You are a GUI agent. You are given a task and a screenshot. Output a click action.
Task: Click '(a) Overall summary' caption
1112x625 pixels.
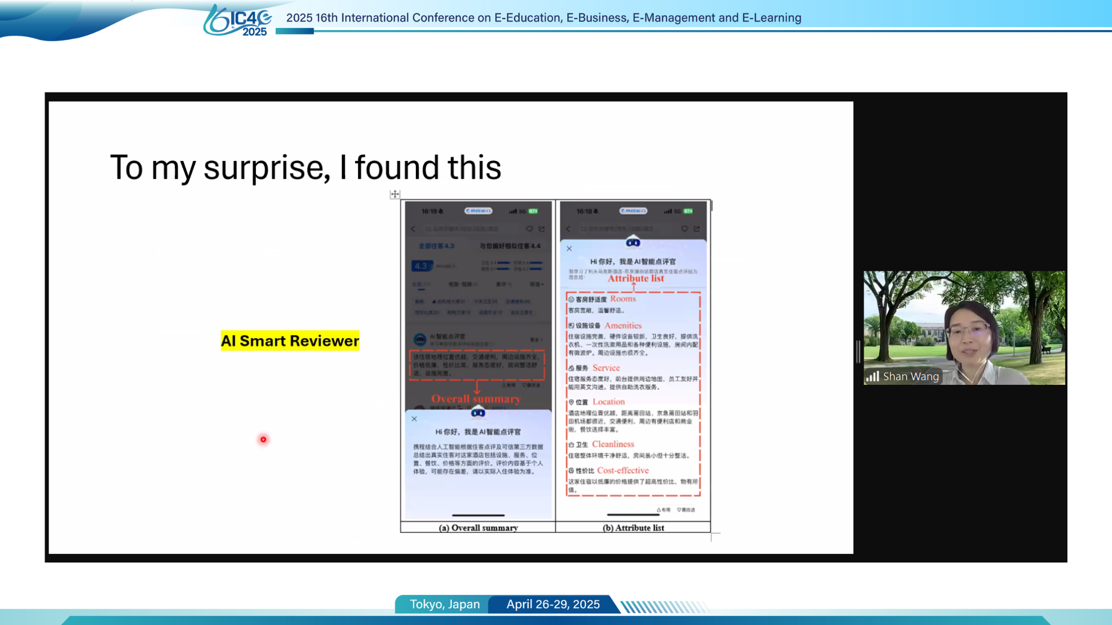coord(478,528)
